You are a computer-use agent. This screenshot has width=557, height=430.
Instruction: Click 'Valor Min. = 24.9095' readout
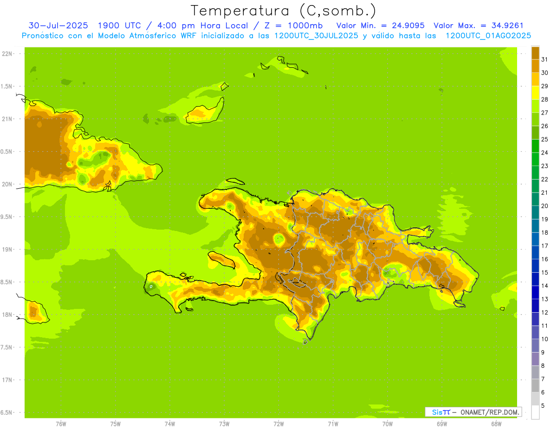click(x=380, y=26)
